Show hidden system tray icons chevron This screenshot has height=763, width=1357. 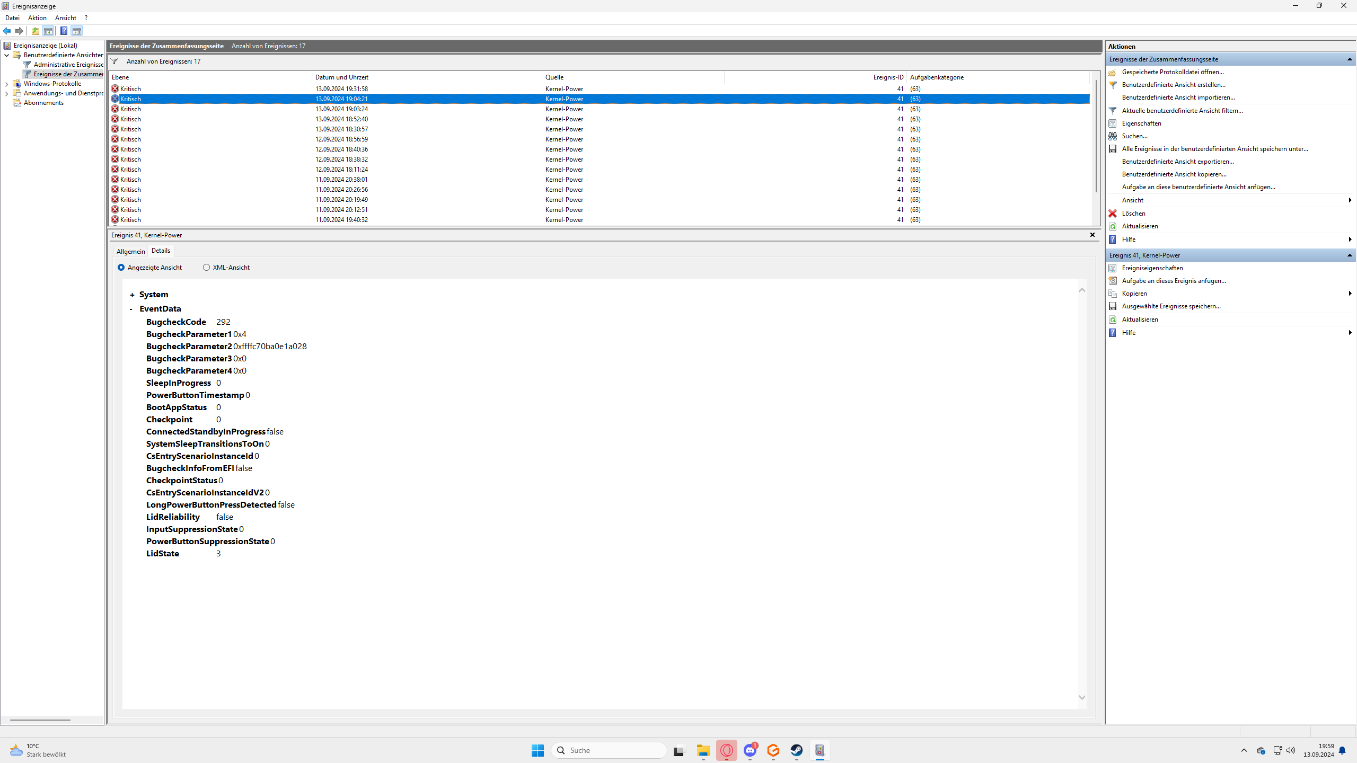click(1244, 750)
